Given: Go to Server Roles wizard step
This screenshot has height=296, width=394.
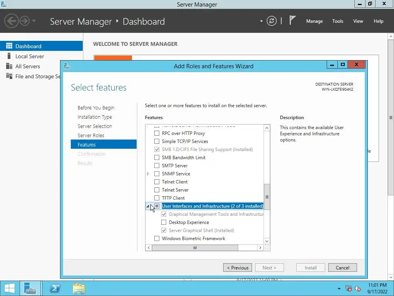Looking at the screenshot, I should coord(91,135).
